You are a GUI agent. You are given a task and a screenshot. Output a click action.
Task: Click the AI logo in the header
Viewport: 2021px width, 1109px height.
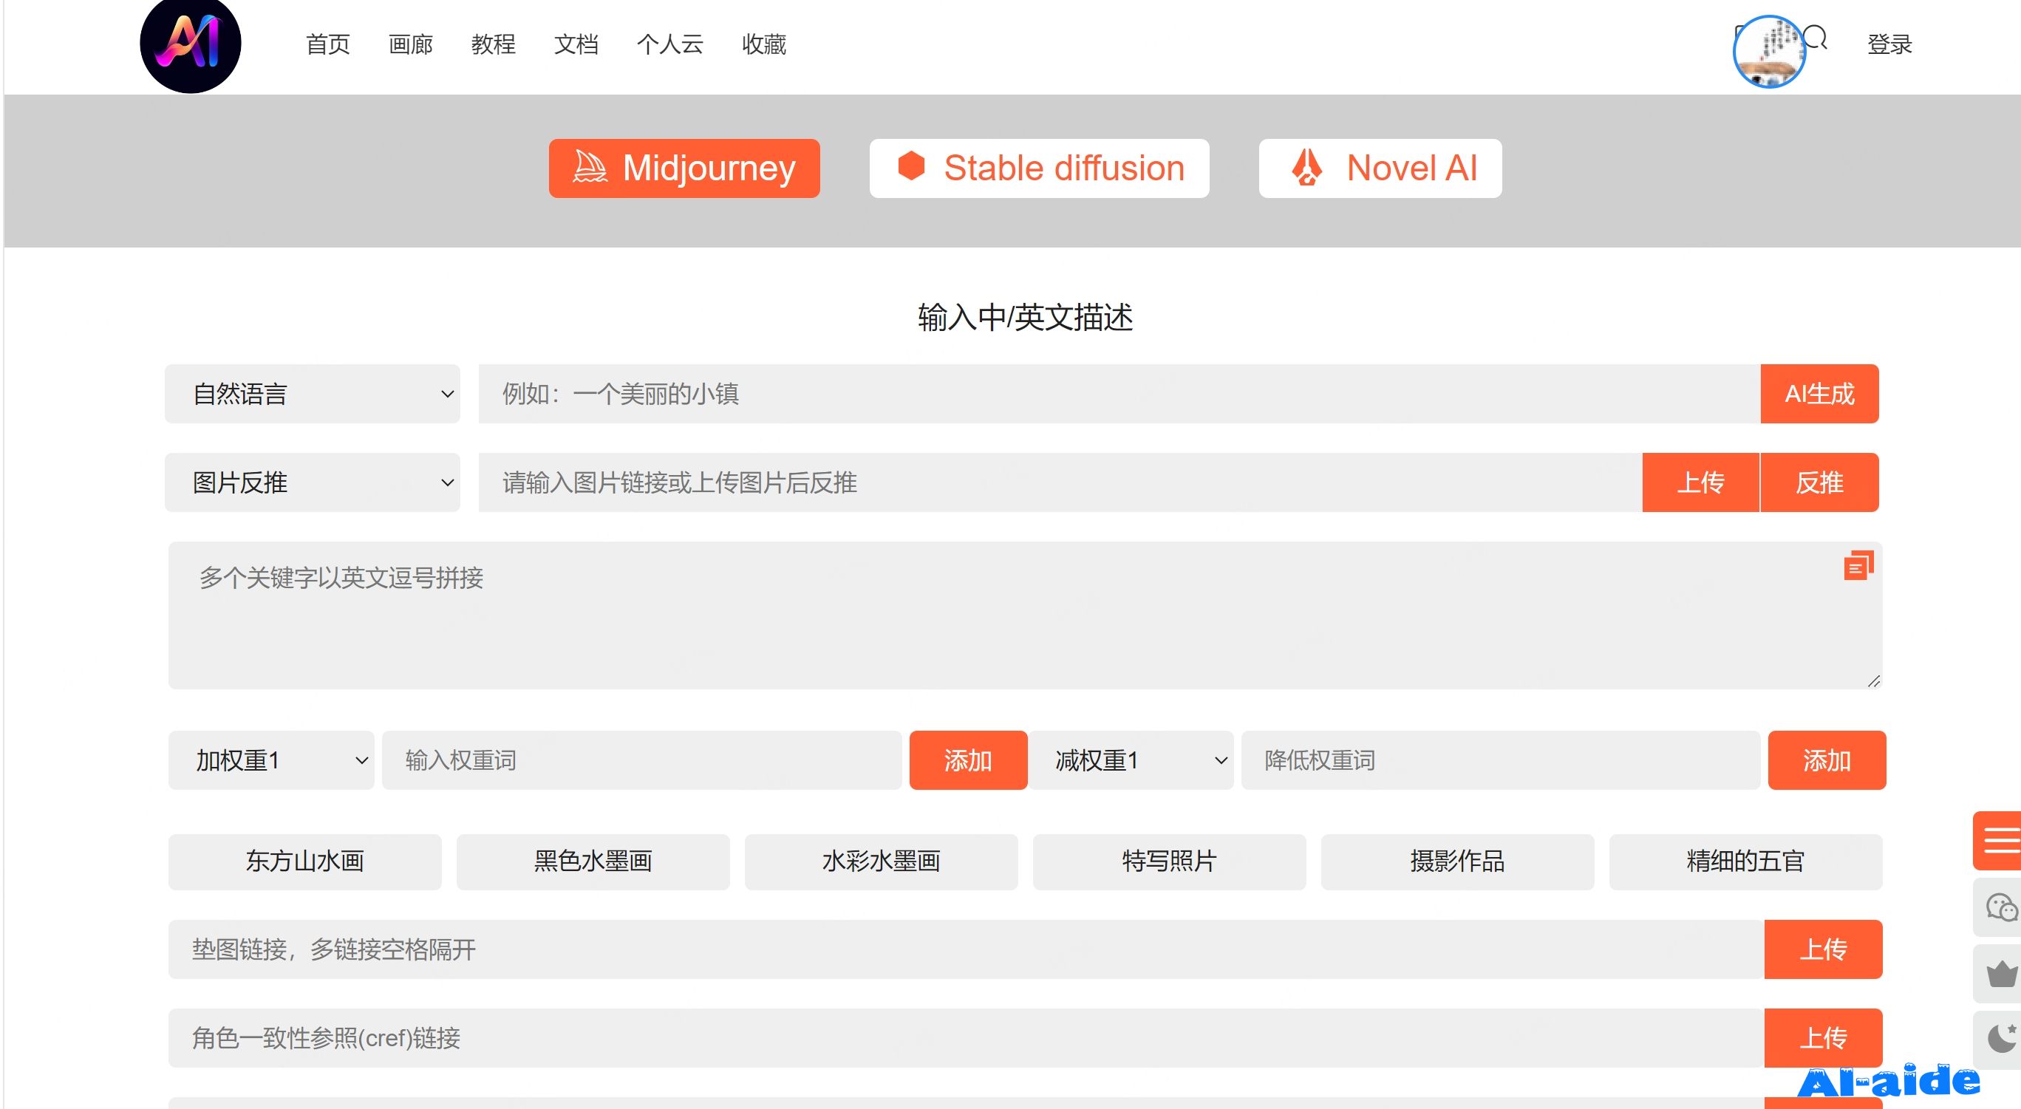coord(190,43)
